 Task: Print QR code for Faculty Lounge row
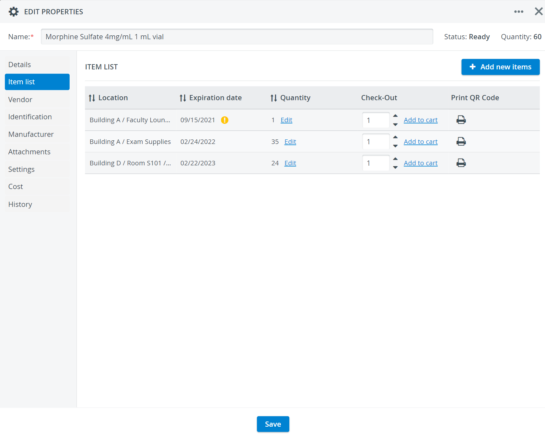(x=461, y=120)
